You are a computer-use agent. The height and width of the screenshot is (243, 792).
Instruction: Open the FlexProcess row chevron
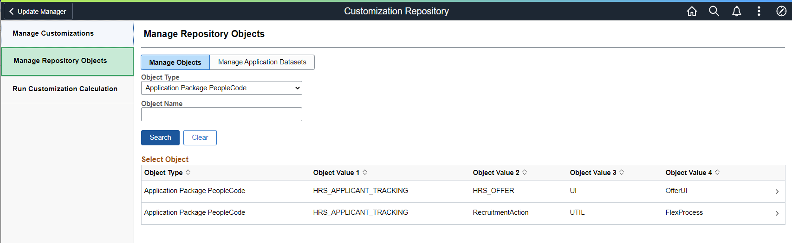777,213
